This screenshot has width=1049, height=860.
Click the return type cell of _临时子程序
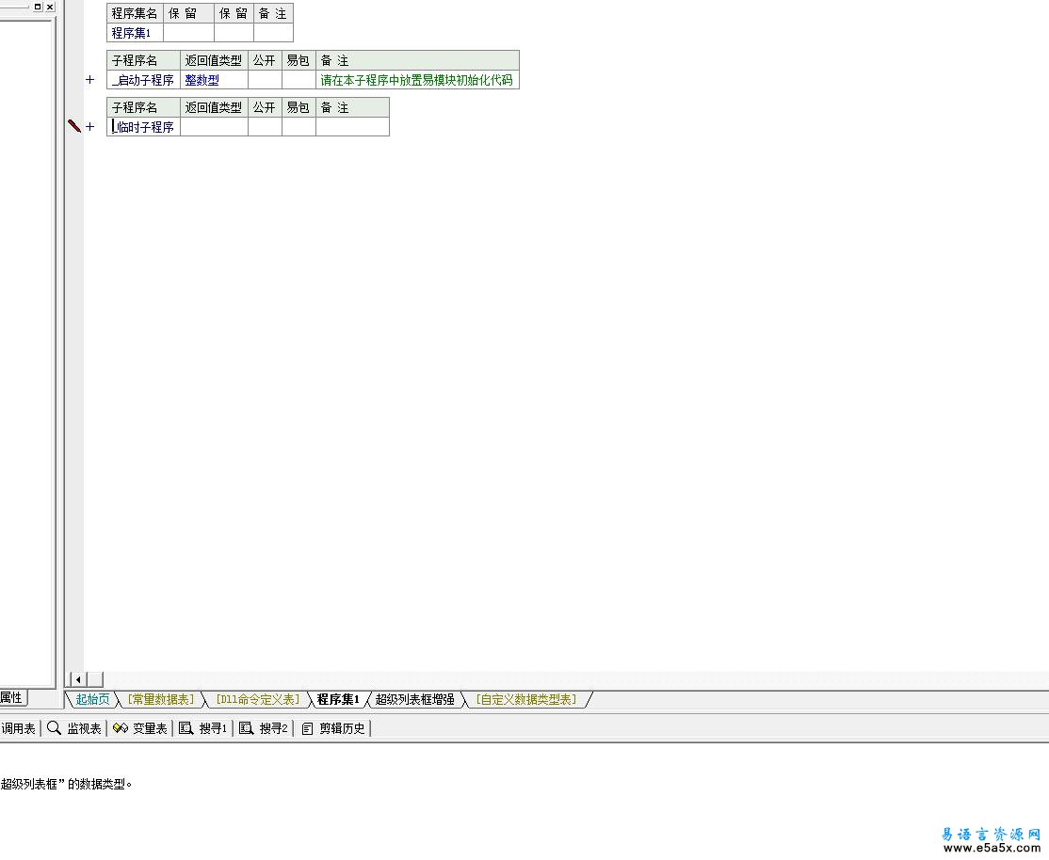pyautogui.click(x=214, y=126)
